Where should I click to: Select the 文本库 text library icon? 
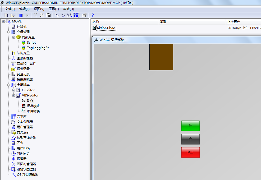[x=13, y=117]
